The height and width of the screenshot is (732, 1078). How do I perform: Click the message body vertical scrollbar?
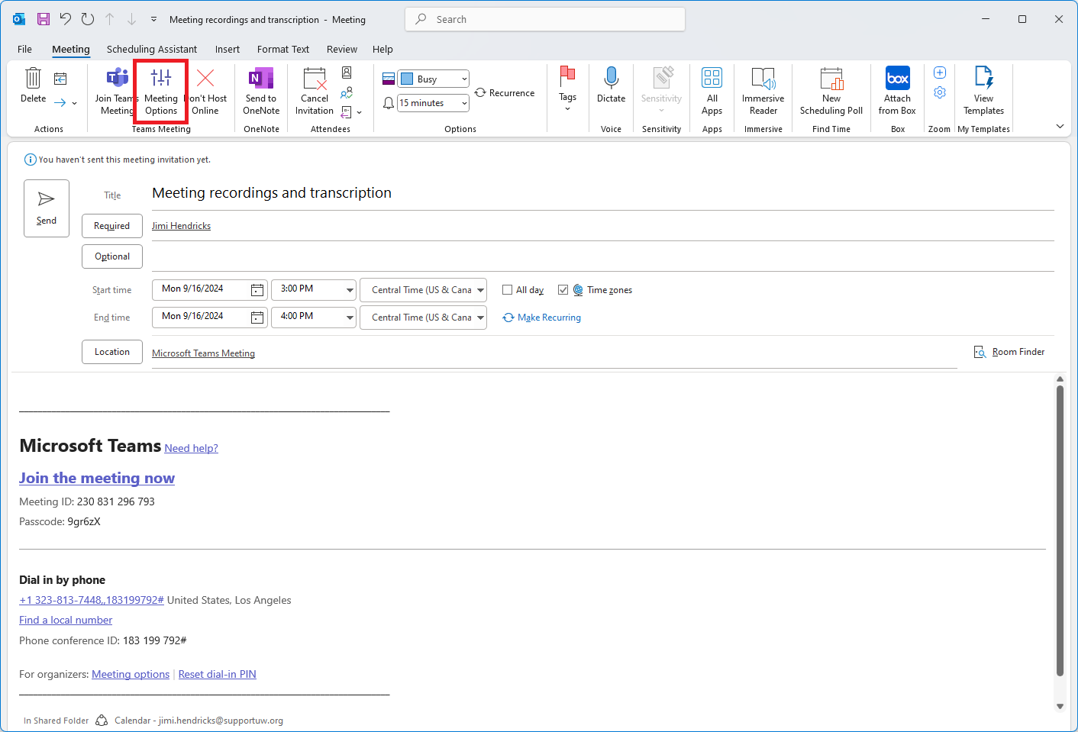click(1060, 530)
